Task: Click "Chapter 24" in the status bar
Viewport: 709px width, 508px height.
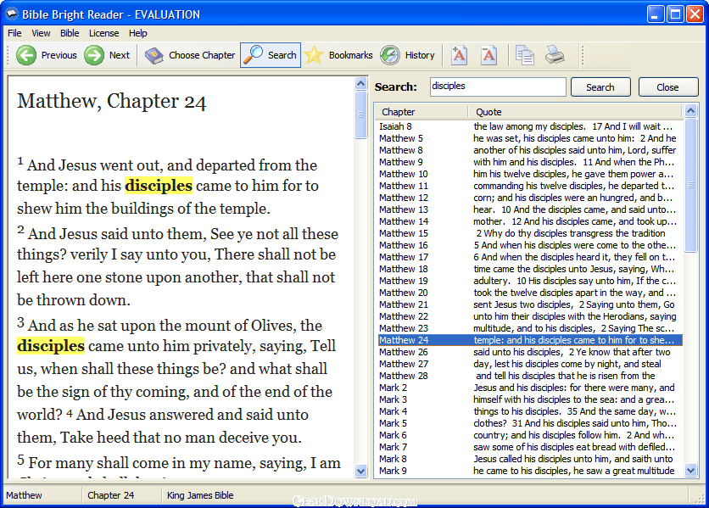Action: (x=111, y=495)
